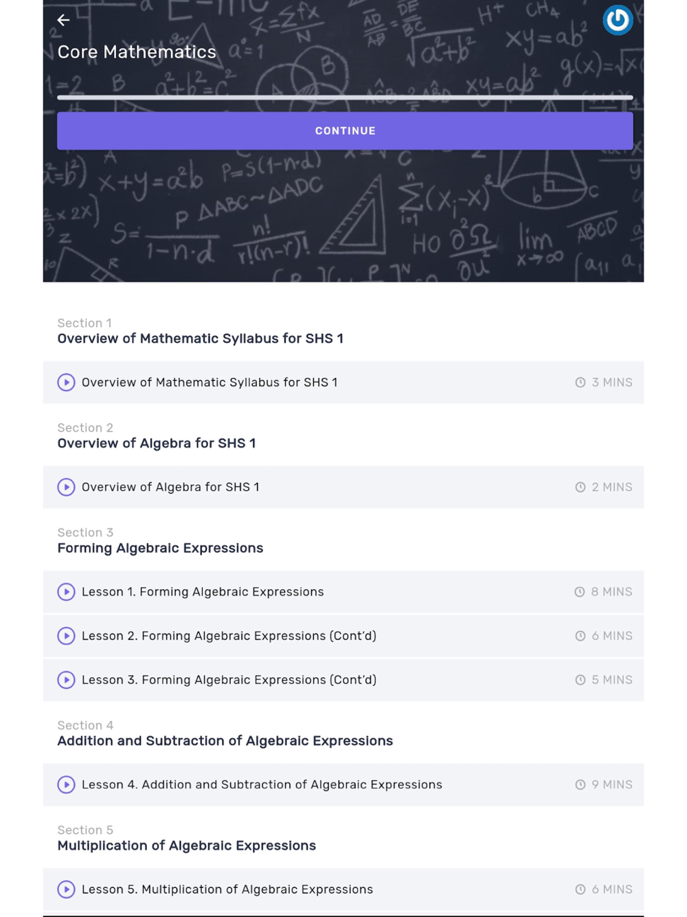Screen dimensions: 687x917
Task: Play Lesson 4 Addition and Subtraction icon
Action: pyautogui.click(x=66, y=784)
